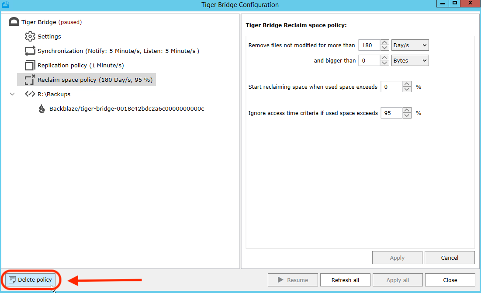The image size is (481, 293).
Task: Select Tiger Bridge (paused) root node
Action: pos(52,22)
